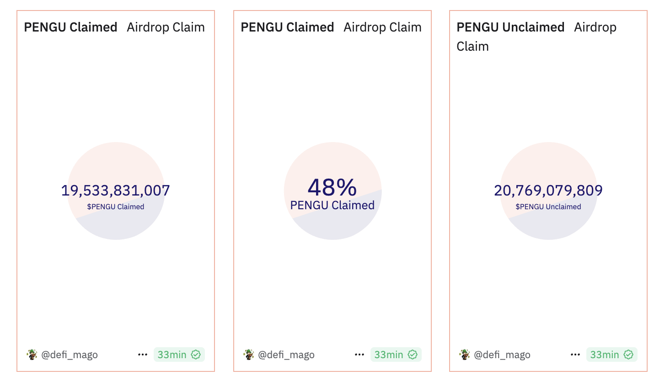Click "PENGU Claimed" title above the 48% chart
The height and width of the screenshot is (381, 665).
[287, 27]
